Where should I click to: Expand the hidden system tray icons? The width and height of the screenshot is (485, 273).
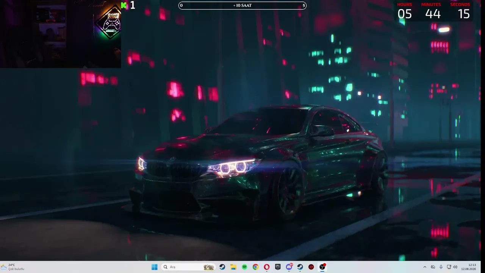click(x=425, y=267)
